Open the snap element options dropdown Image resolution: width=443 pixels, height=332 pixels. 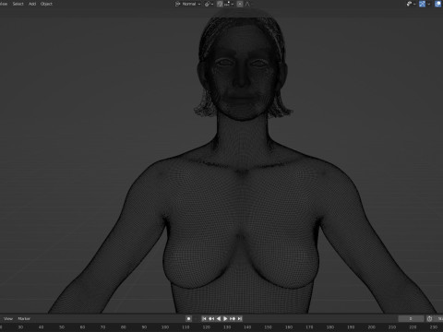click(229, 4)
